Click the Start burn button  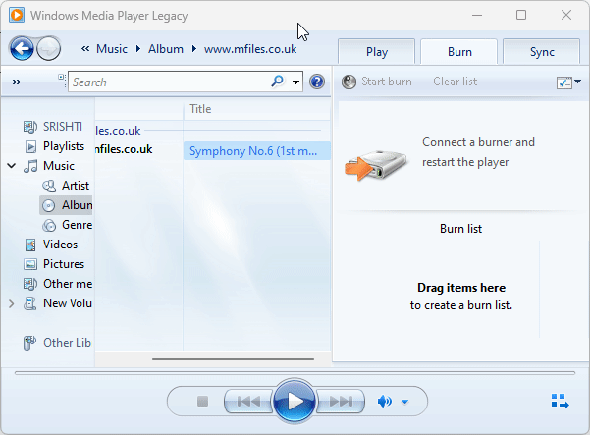(377, 82)
